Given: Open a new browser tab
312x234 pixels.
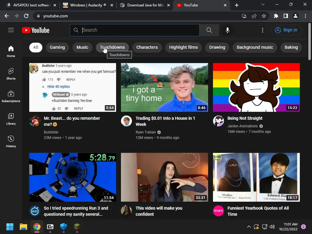Looking at the screenshot, I should tap(236, 5).
